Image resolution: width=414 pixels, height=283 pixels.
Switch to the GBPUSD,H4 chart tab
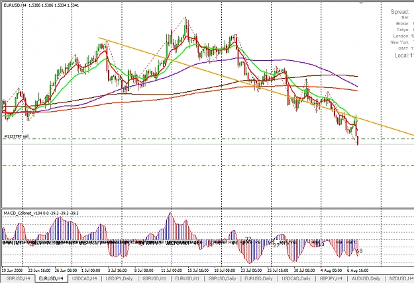click(x=19, y=278)
